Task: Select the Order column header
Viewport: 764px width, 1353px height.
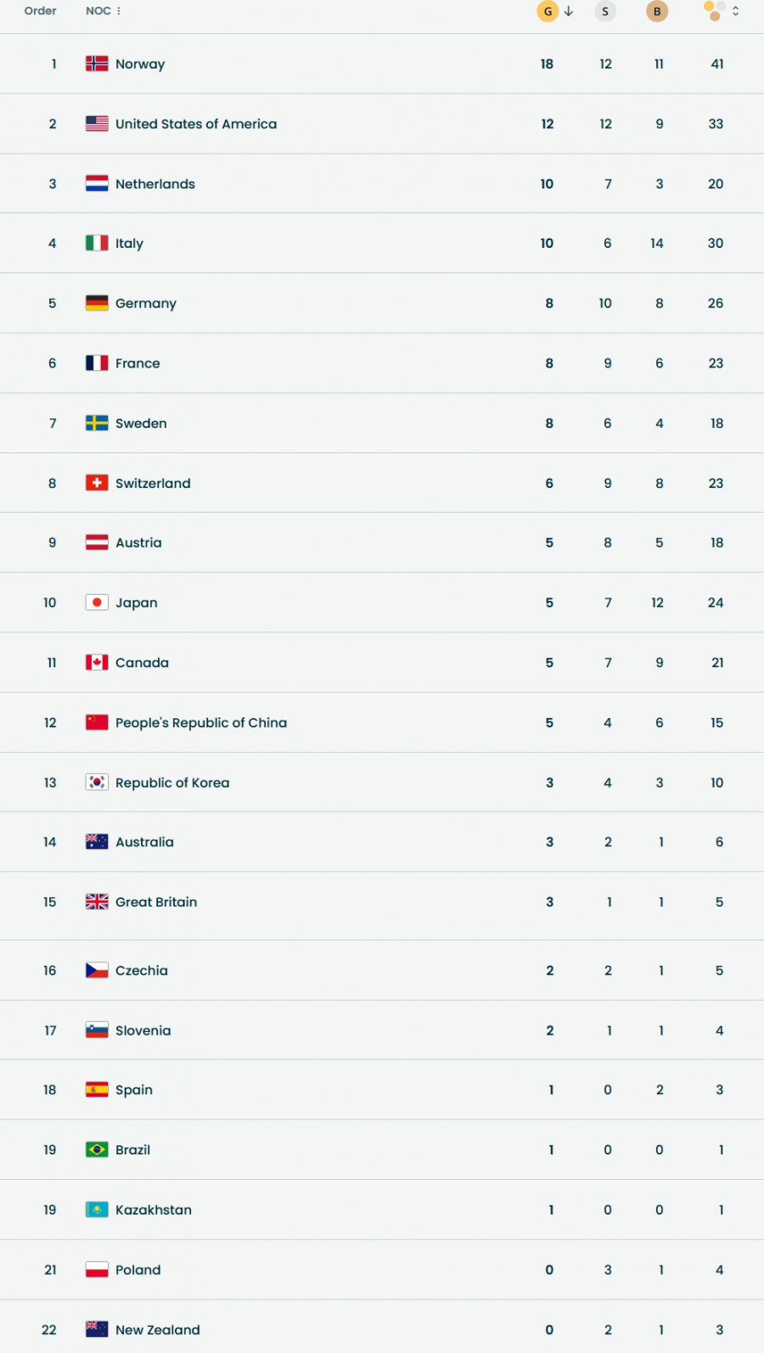Action: tap(39, 11)
